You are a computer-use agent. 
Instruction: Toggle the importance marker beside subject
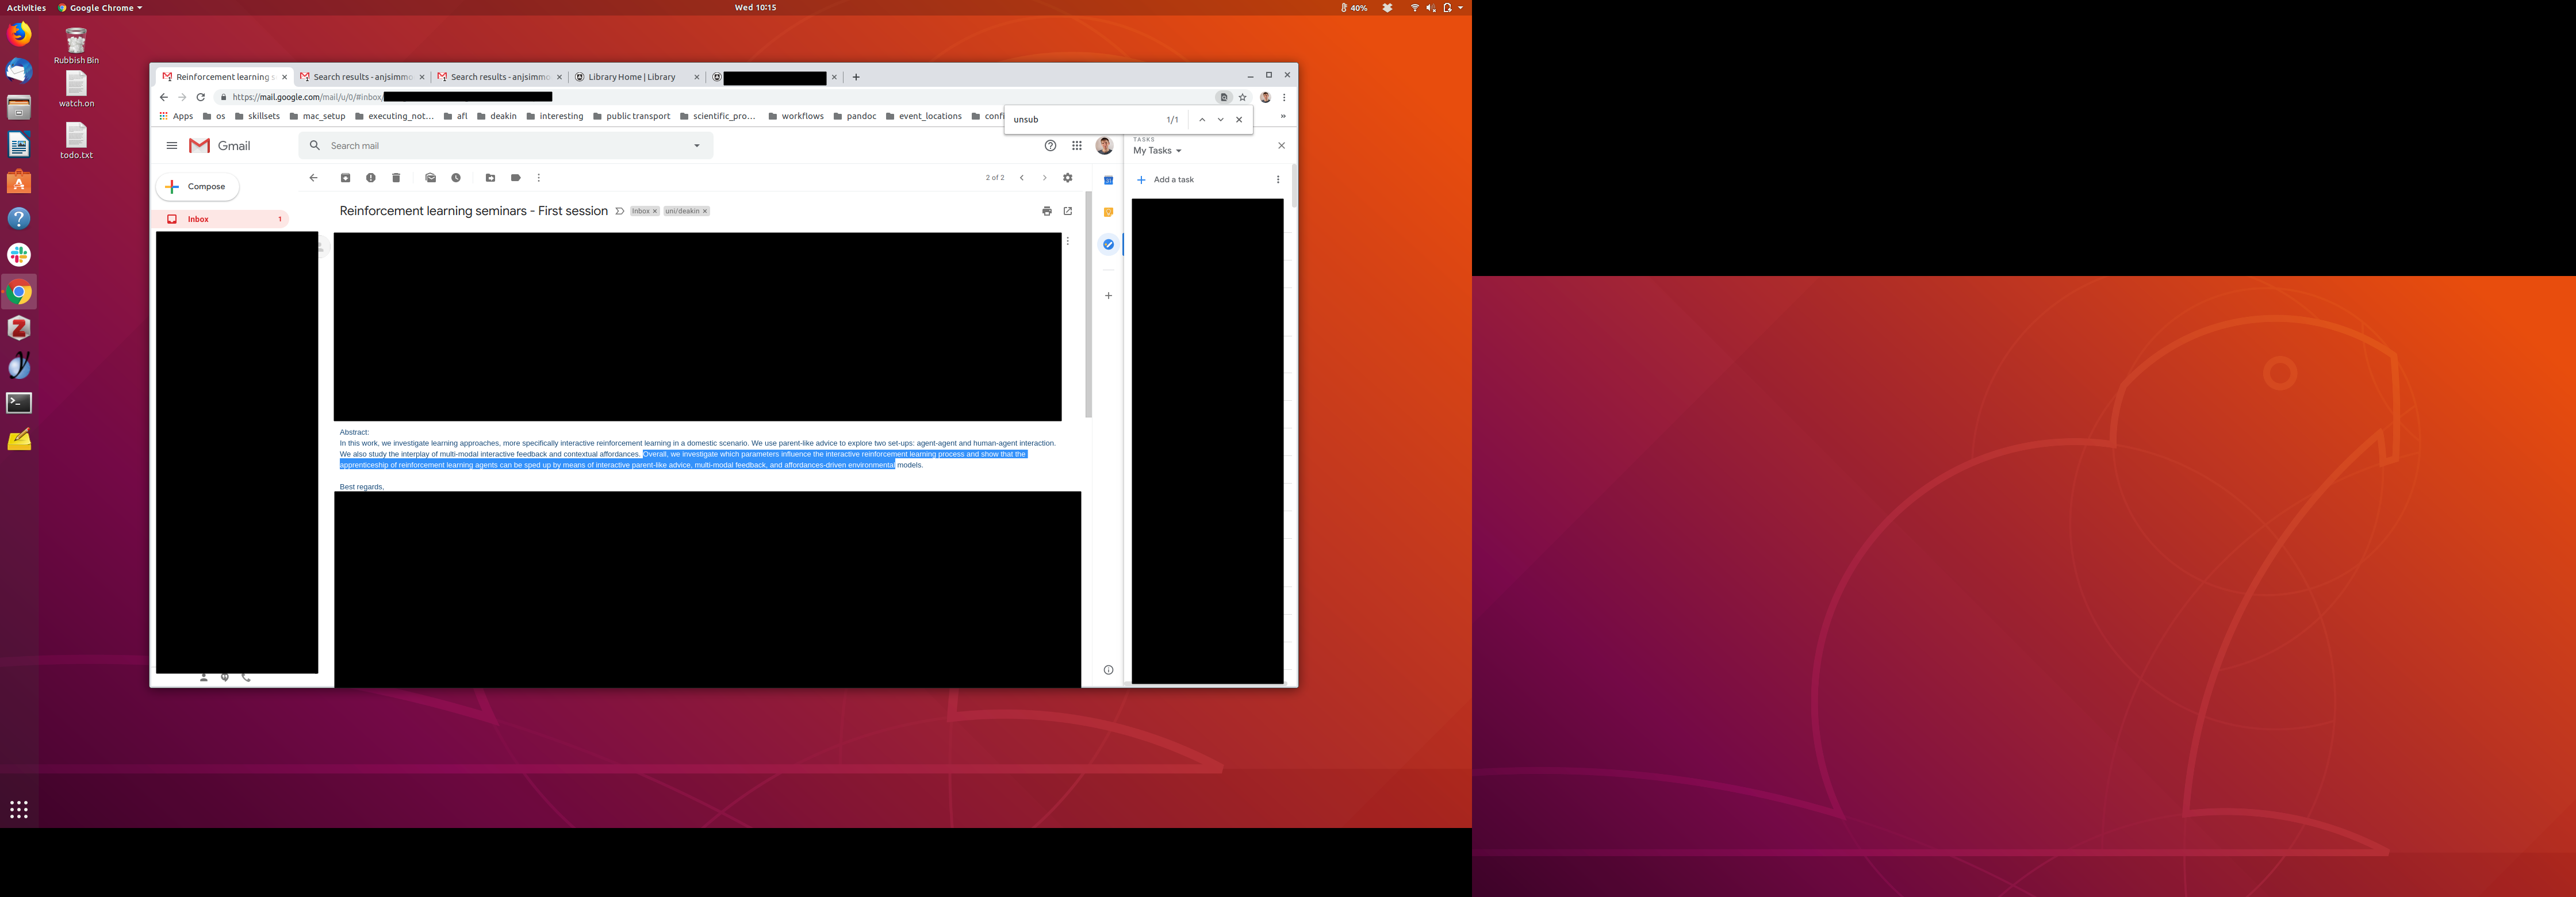point(620,211)
